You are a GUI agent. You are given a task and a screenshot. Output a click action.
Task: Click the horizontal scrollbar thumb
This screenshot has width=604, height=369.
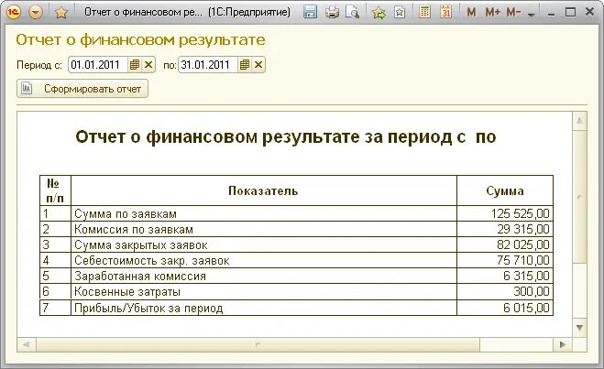[x=258, y=344]
